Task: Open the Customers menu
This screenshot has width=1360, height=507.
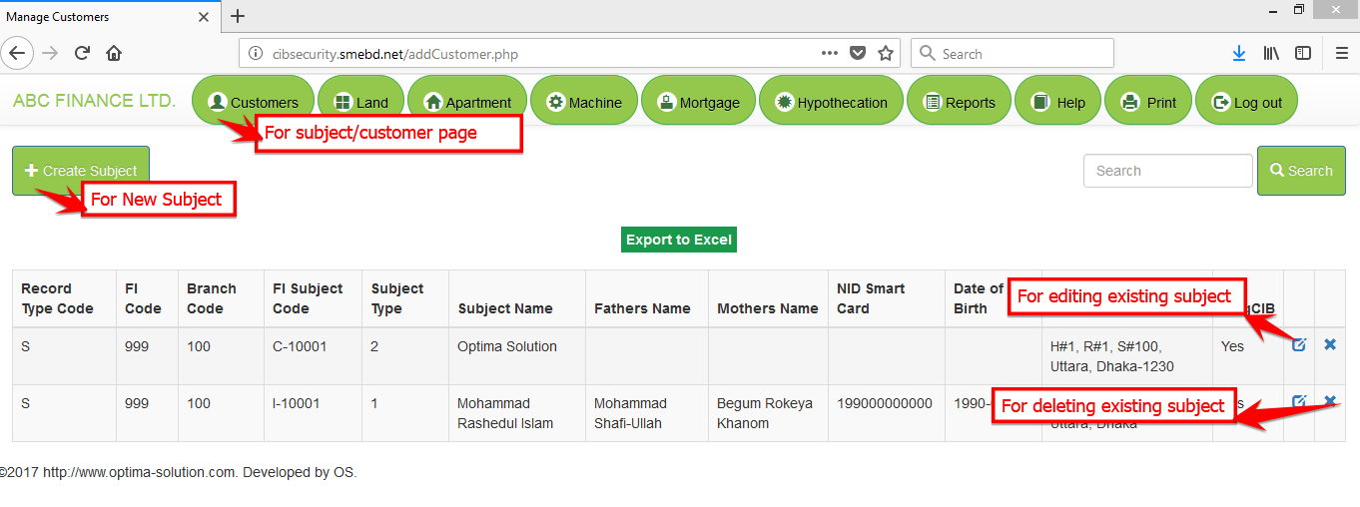Action: (253, 102)
